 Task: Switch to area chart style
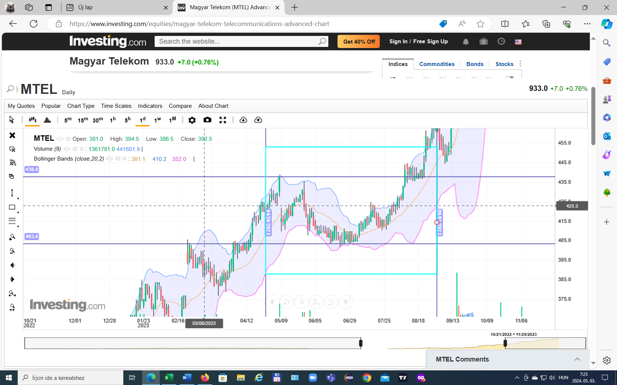pos(47,120)
